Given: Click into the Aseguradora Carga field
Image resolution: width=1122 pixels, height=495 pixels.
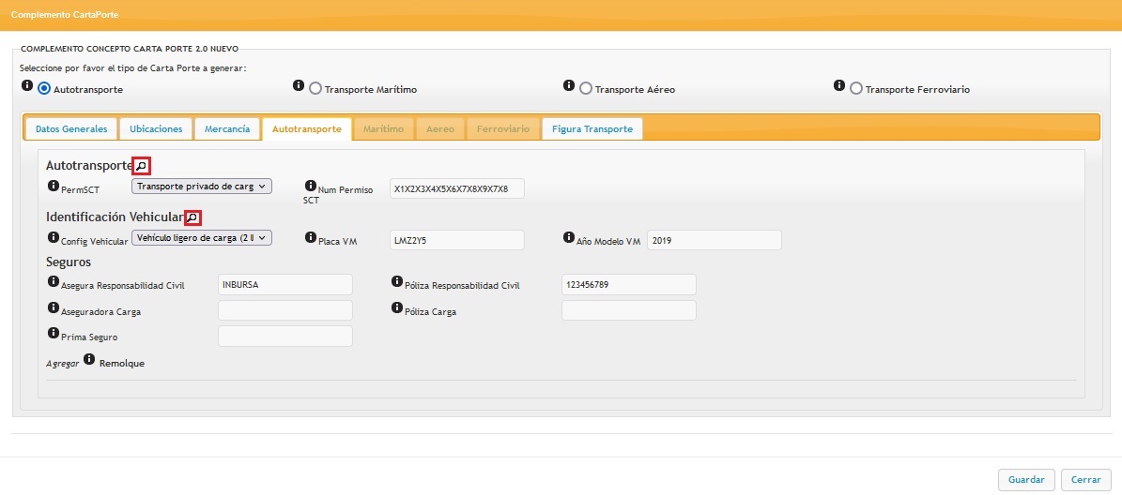Looking at the screenshot, I should pos(284,310).
